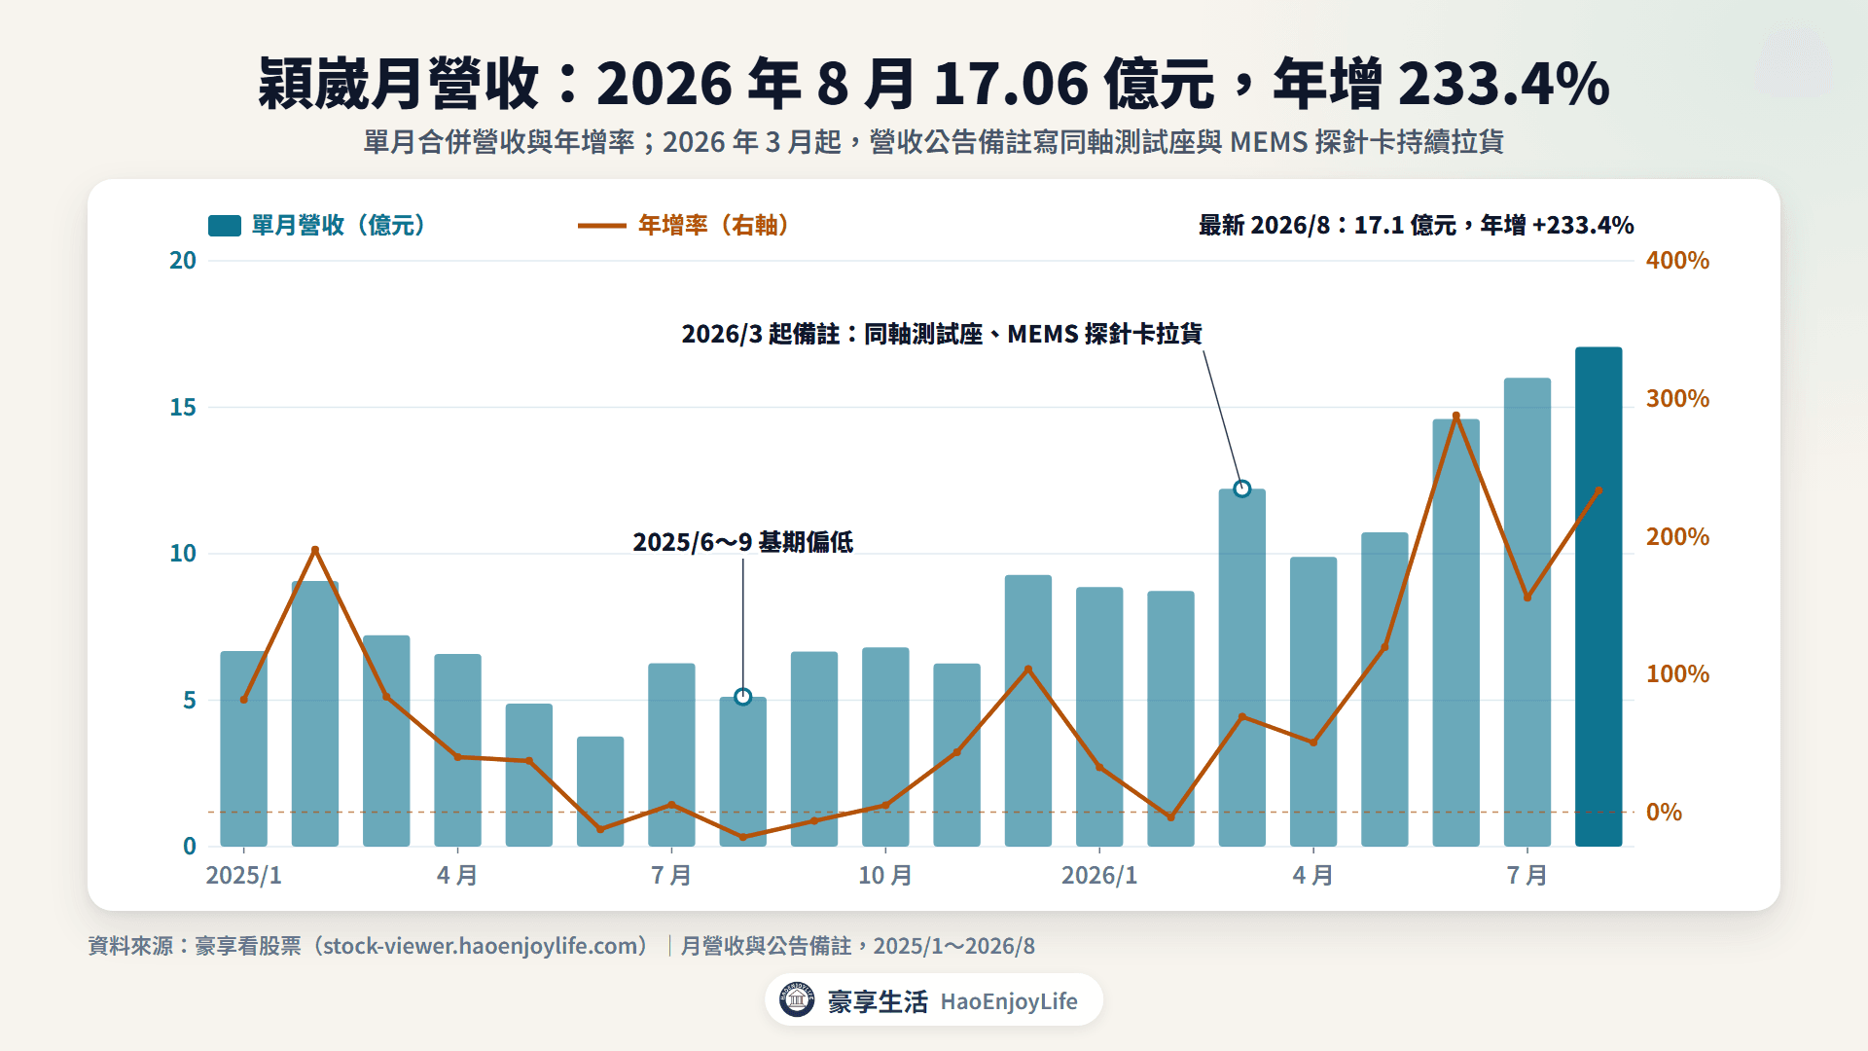Click the 100% right-axis label
This screenshot has width=1868, height=1051.
(x=1677, y=674)
